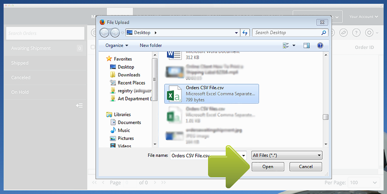The image size is (387, 194).
Task: Open the view options dropdown arrow
Action: point(294,45)
